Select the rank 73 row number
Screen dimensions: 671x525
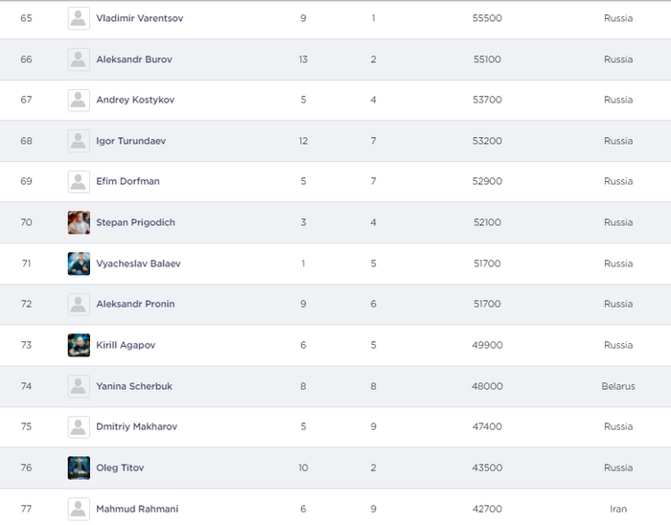(x=26, y=345)
